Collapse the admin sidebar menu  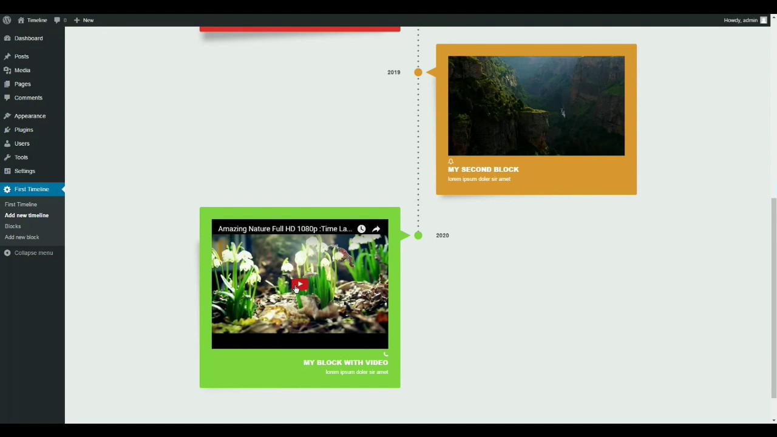(x=29, y=252)
